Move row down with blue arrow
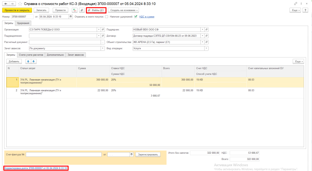The height and width of the screenshot is (171, 312). 34,61
